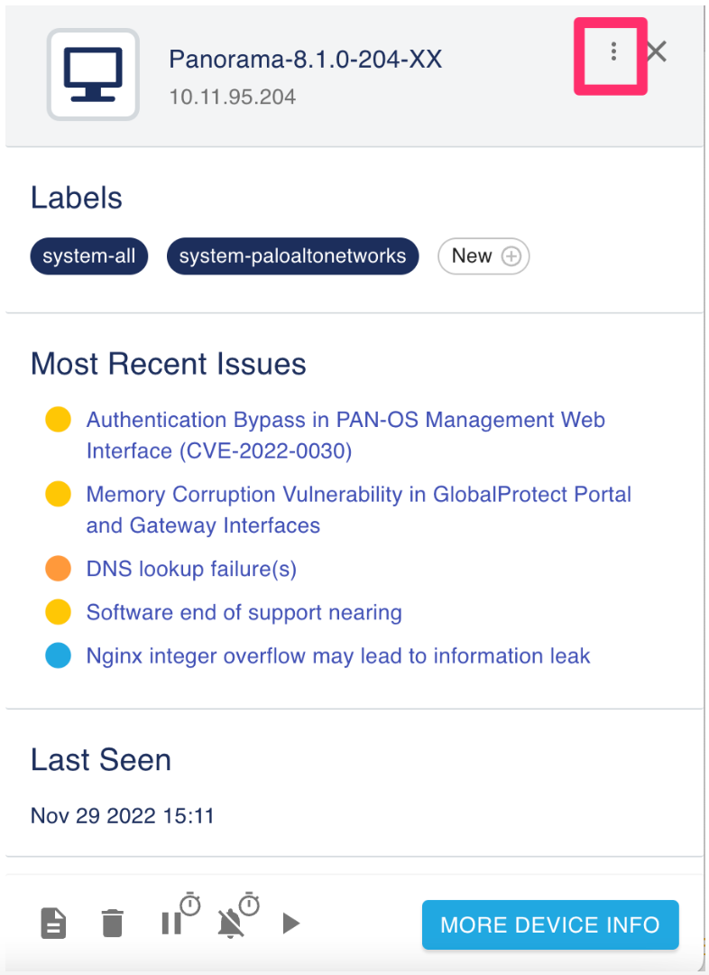709x975 pixels.
Task: Click blue severity dot beside Nginx issue
Action: pyautogui.click(x=58, y=655)
